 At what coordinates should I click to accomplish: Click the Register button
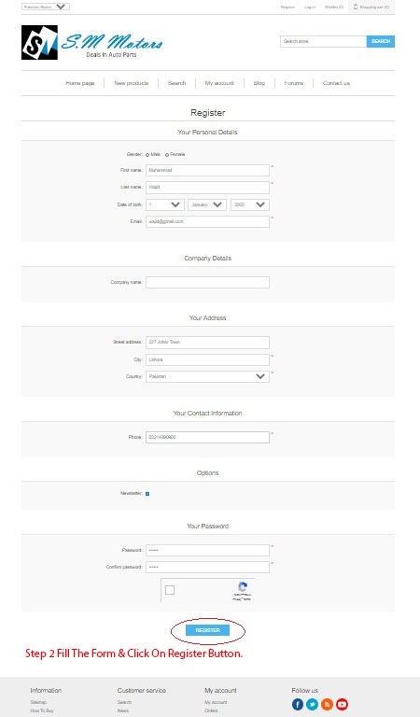pos(207,630)
